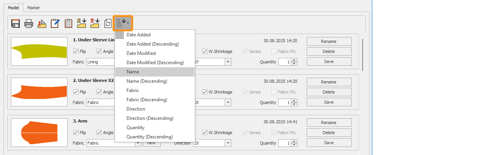The image size is (493, 155).
Task: Click Rename button for Under Sleeve Lining
Action: 329,41
